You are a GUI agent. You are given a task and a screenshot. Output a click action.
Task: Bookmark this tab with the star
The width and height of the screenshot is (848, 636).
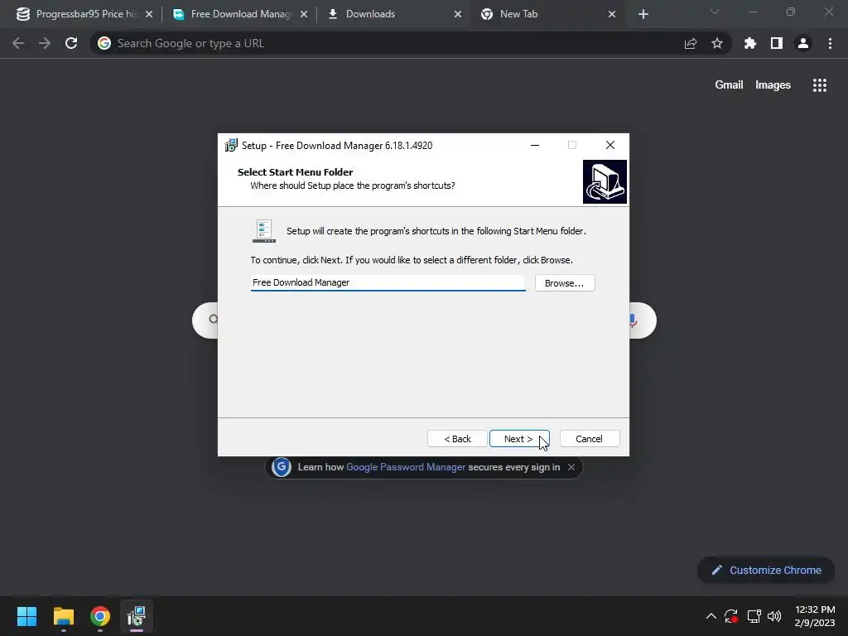point(717,43)
